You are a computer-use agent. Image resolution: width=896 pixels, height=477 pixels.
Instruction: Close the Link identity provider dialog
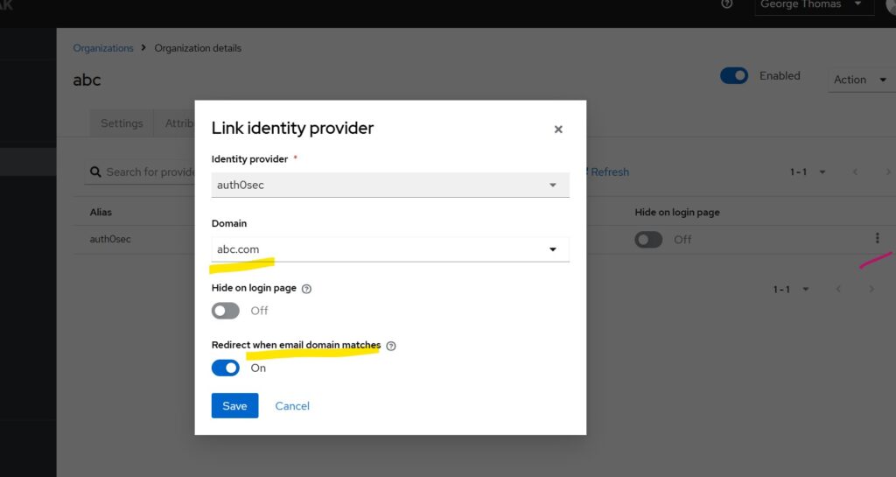[x=558, y=130]
